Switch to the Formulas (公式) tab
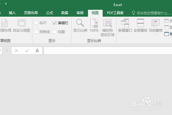This screenshot has width=172, height=115. coord(50,13)
